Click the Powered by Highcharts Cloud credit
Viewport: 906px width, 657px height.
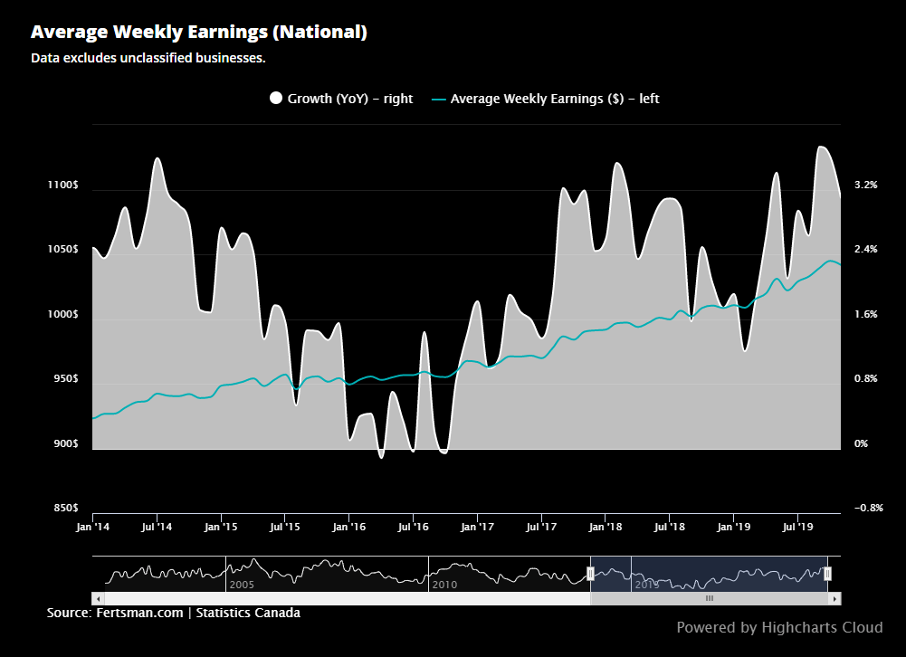click(x=779, y=627)
